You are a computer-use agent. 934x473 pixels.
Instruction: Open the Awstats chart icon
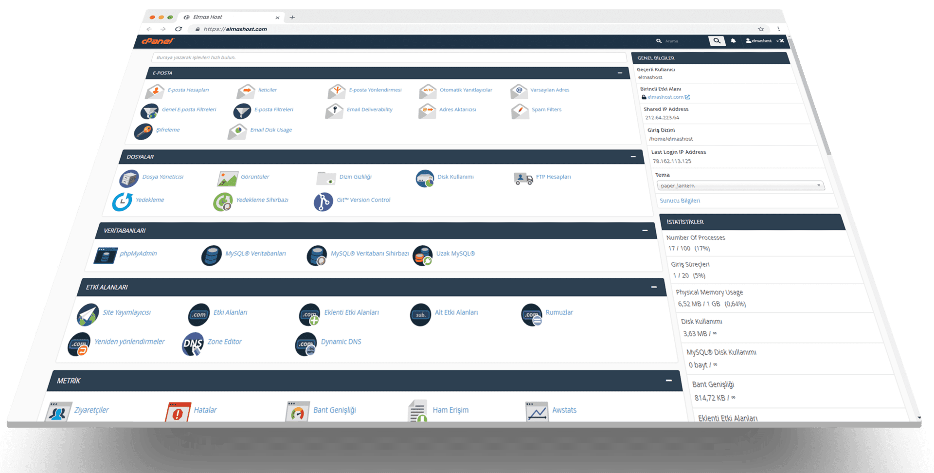click(x=537, y=413)
